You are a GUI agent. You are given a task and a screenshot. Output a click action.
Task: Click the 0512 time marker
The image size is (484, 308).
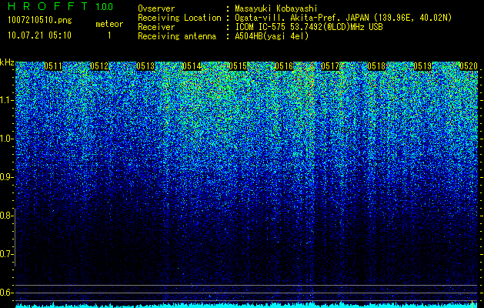coord(99,66)
